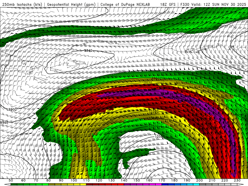Select the first dark blue swatch below 170
The image size is (248, 186).
click(x=165, y=184)
